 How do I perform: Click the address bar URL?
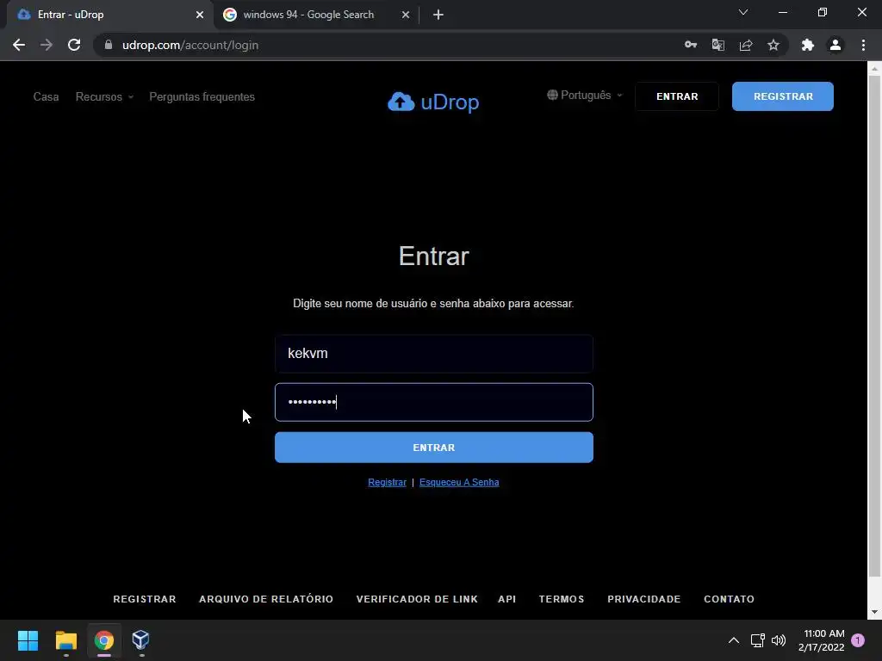coord(190,45)
